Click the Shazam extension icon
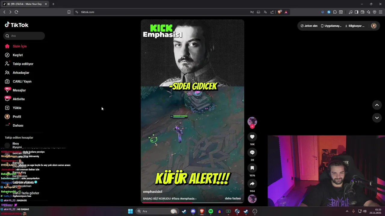The image size is (385, 216). point(329,12)
